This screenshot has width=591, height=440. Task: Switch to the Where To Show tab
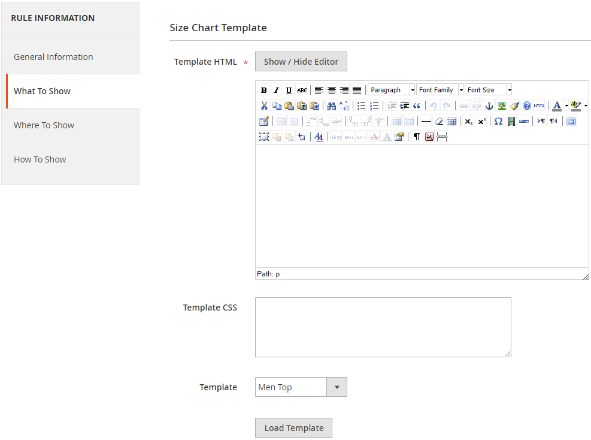(44, 125)
